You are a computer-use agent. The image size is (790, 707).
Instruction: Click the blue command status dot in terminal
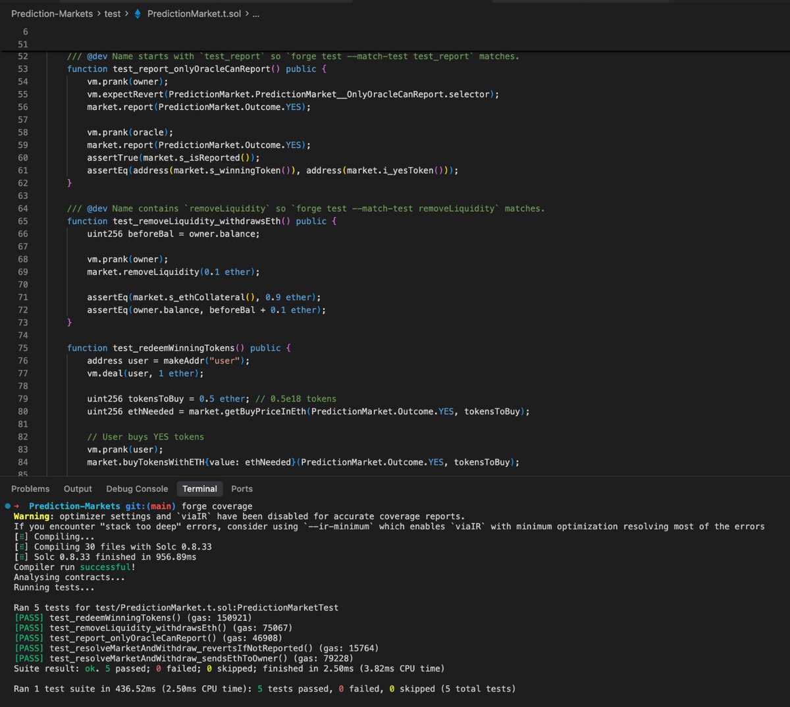tap(7, 506)
